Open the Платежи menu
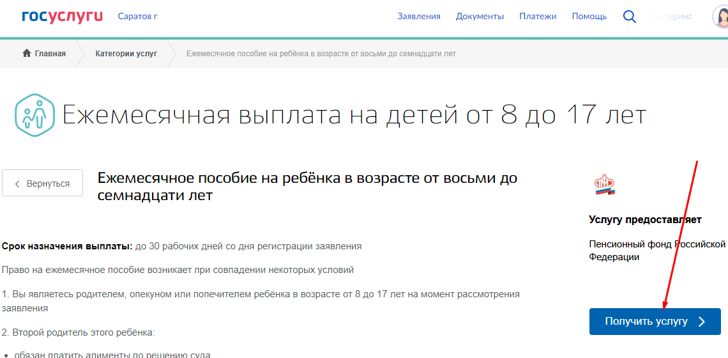728x358 pixels. point(538,17)
